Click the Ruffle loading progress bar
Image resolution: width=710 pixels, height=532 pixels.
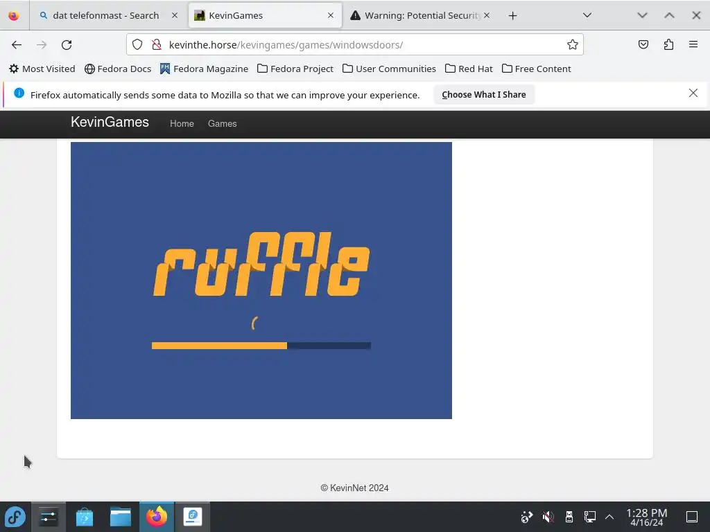pyautogui.click(x=261, y=346)
